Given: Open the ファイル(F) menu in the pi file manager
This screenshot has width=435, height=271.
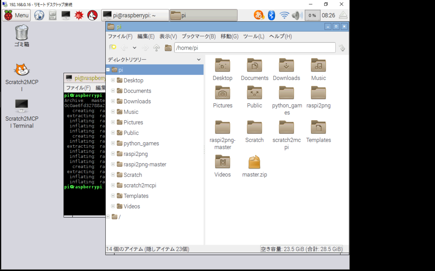Looking at the screenshot, I should point(120,36).
